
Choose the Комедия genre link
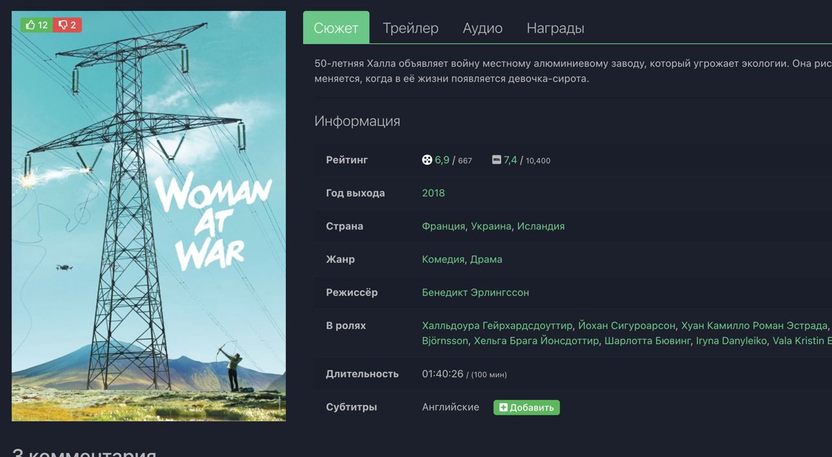point(443,259)
